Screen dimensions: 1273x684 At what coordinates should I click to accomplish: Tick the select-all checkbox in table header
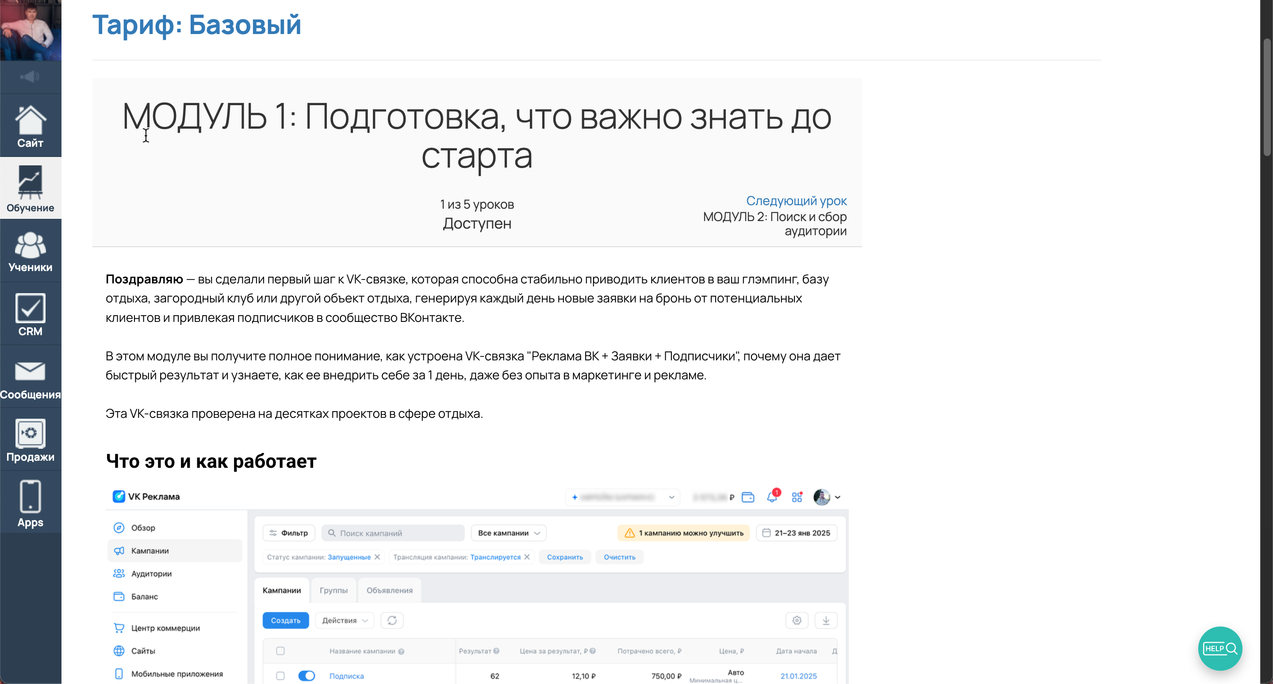coord(280,650)
